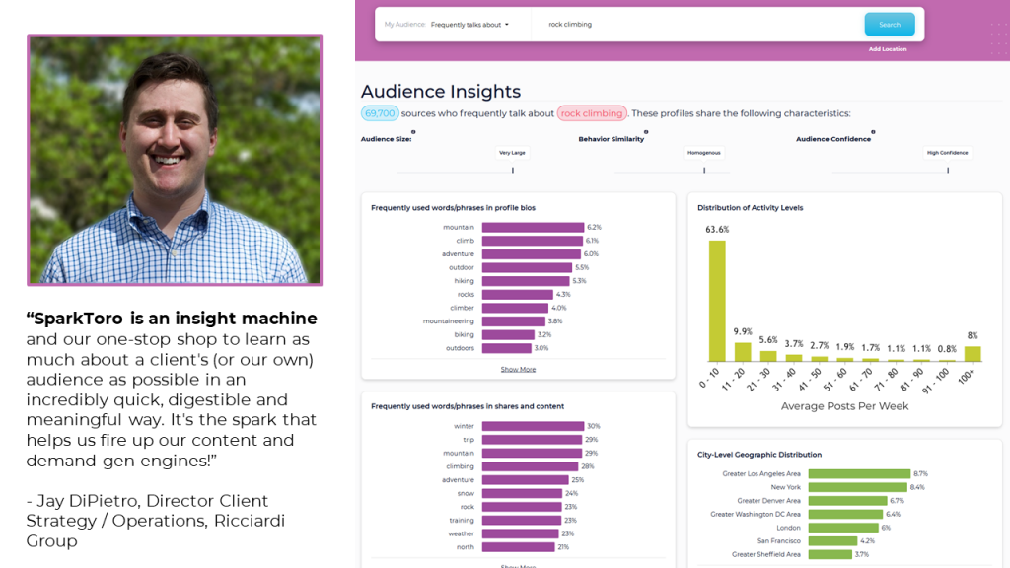Screen dimensions: 1010x568
Task: Click the London 6% bar
Action: (x=843, y=529)
